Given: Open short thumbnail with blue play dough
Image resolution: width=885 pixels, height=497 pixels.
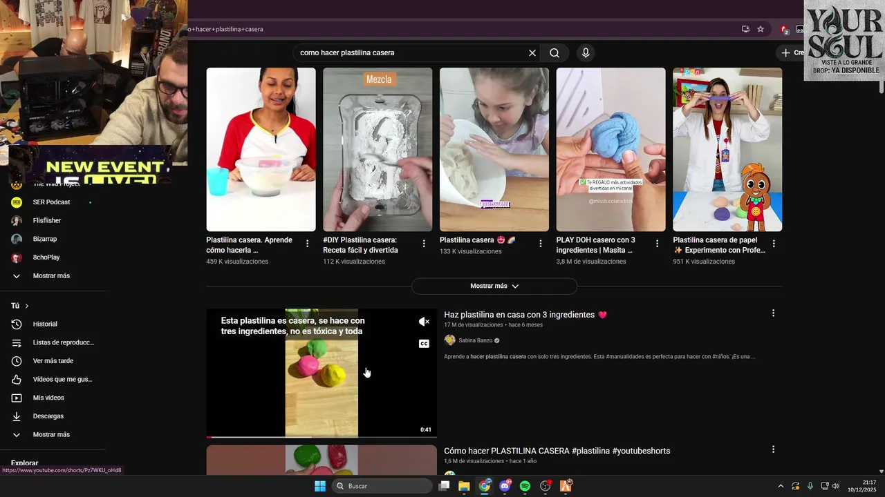Looking at the screenshot, I should [x=611, y=149].
